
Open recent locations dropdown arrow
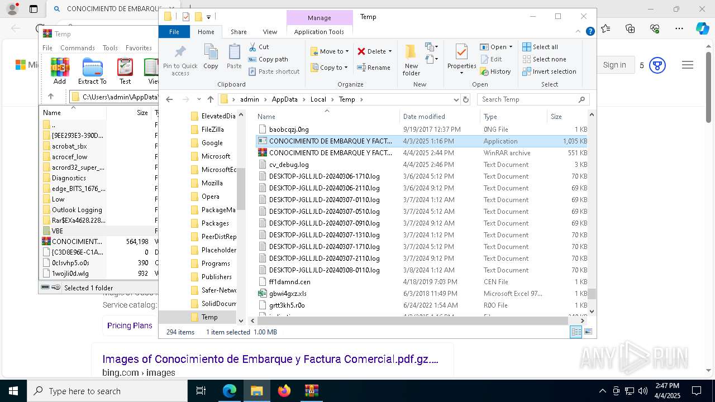coord(199,99)
